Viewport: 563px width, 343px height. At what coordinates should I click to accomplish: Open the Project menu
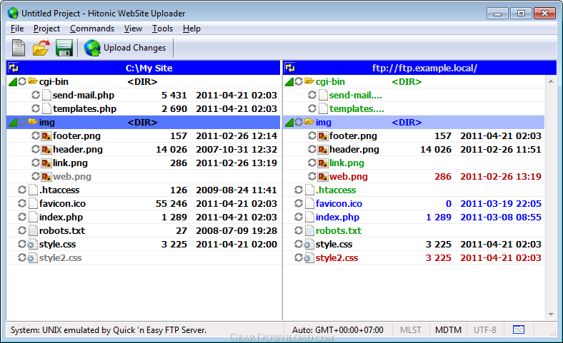click(46, 29)
